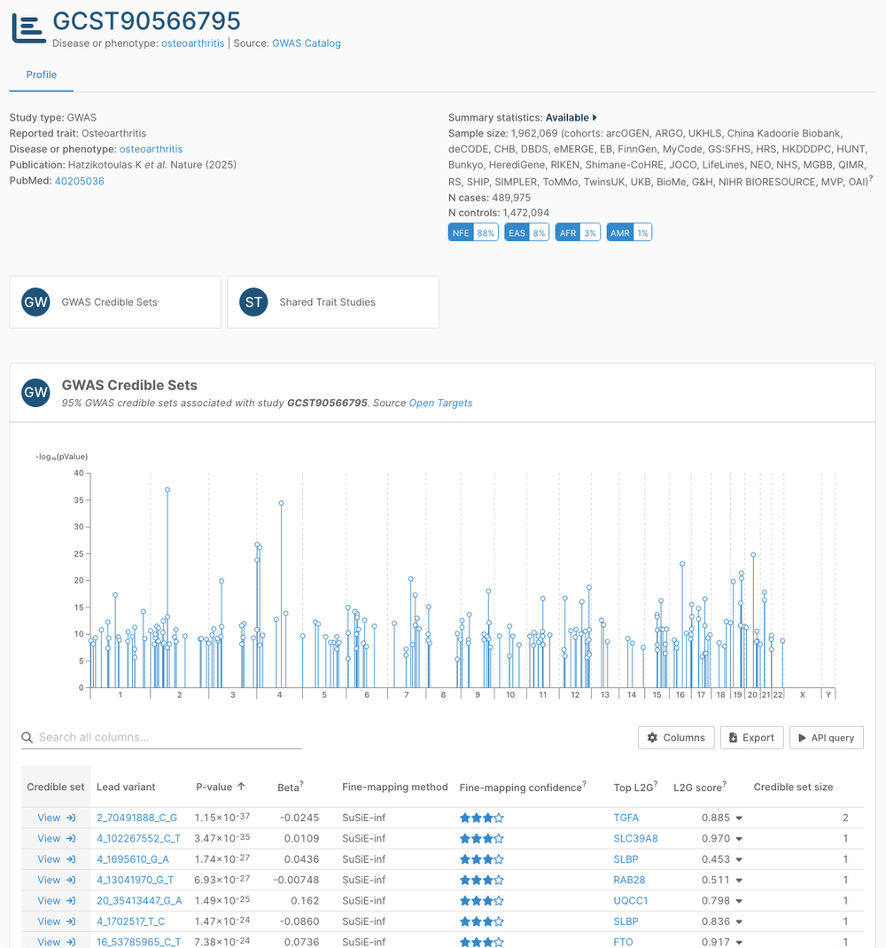Switch to the Profile tab

(41, 75)
